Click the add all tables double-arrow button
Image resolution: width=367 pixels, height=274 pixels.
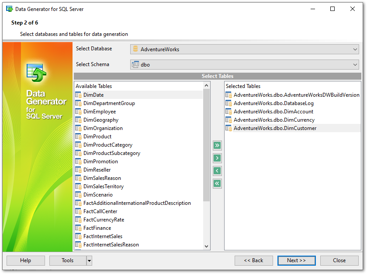[x=217, y=145]
